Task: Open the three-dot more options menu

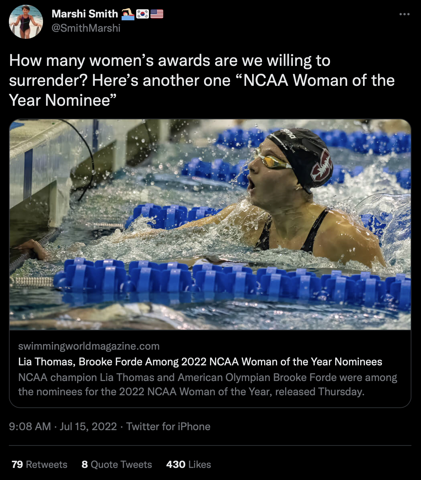Action: (x=404, y=14)
